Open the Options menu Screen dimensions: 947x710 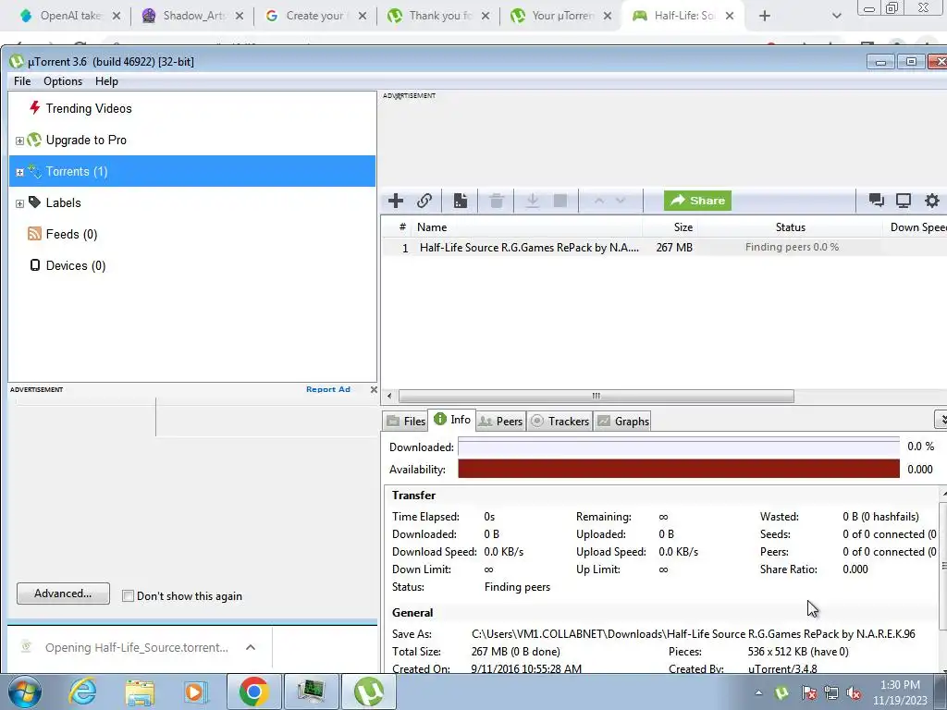[63, 81]
